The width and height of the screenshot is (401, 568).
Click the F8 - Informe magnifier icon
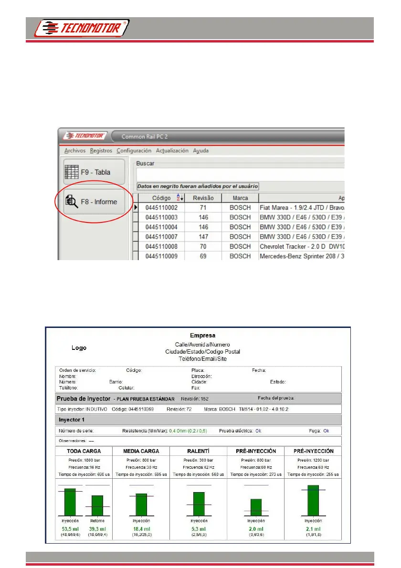click(x=72, y=201)
